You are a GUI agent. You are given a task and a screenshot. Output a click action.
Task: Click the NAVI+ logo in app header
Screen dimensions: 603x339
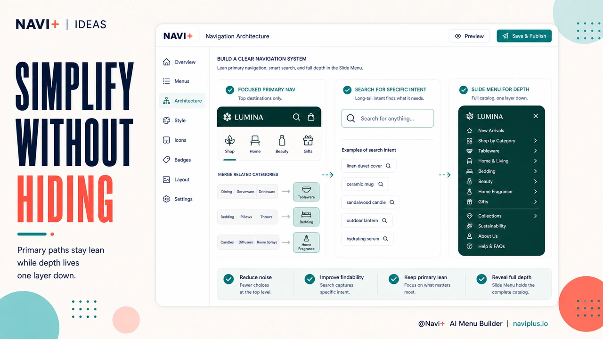point(178,36)
